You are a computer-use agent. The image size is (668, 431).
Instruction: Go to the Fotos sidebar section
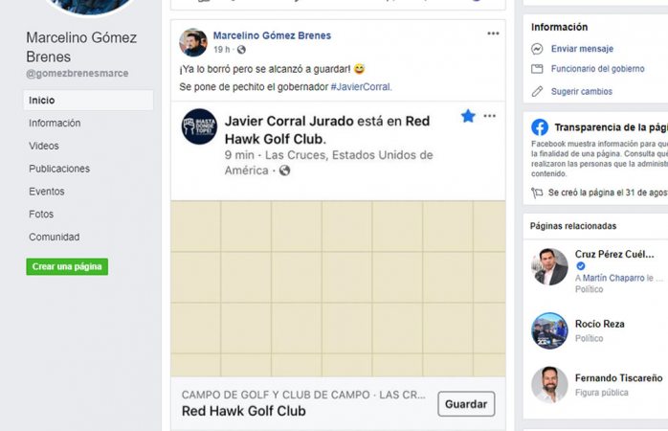tap(41, 214)
